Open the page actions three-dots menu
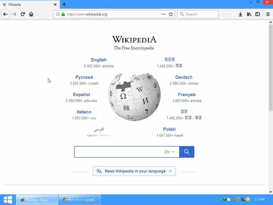The width and height of the screenshot is (273, 205). [x=163, y=14]
